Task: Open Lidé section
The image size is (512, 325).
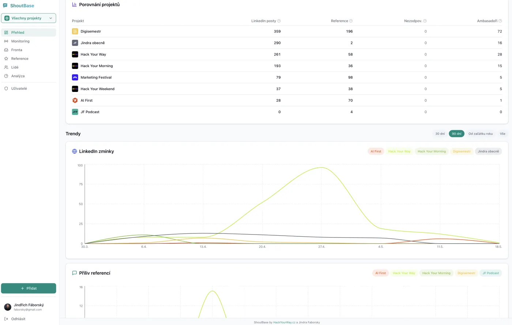Action: coord(29,67)
